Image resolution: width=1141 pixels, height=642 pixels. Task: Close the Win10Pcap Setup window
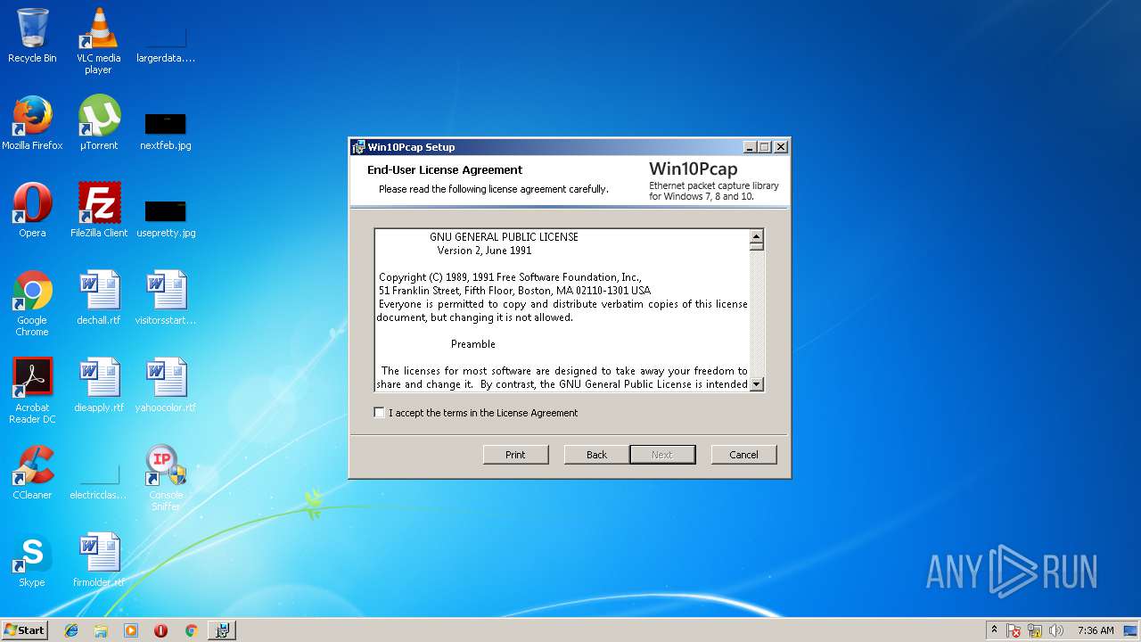click(x=781, y=147)
